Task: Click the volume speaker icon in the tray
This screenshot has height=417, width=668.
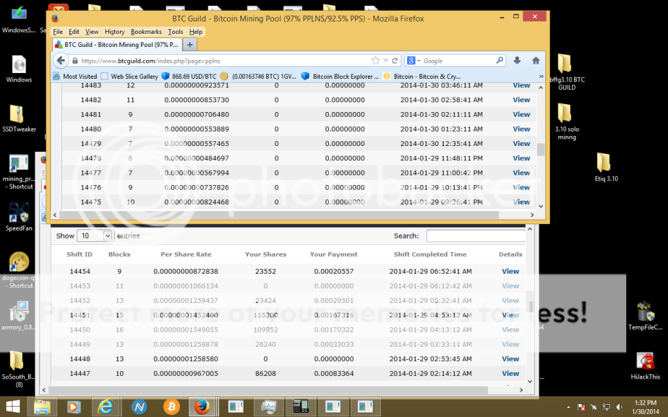Action: (x=619, y=407)
